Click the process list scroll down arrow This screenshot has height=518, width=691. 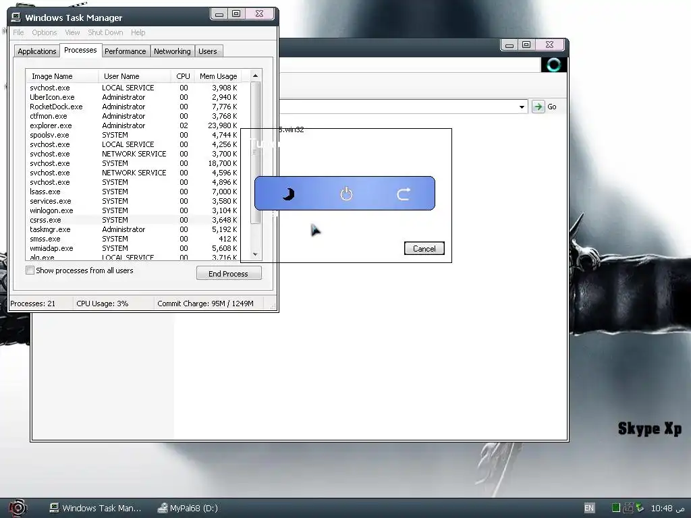coord(256,254)
